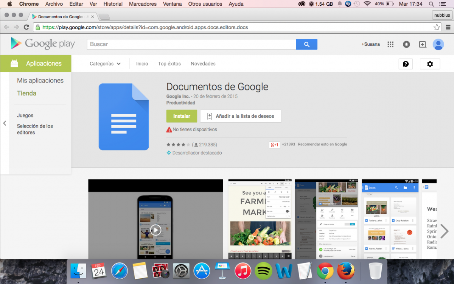Expand the Categorías dropdown

105,64
